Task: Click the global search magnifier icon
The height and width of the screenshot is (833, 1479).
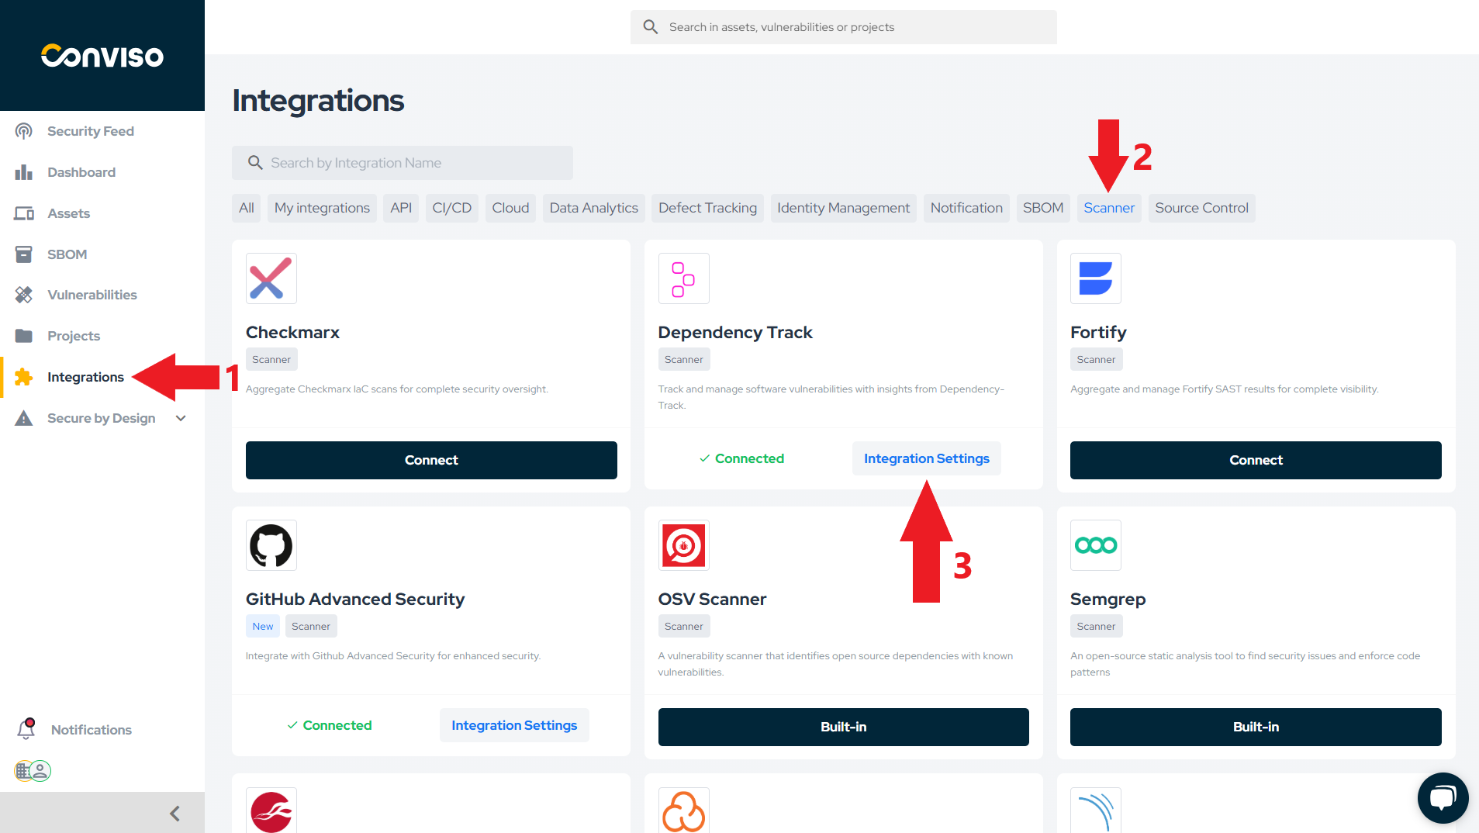Action: pos(651,27)
